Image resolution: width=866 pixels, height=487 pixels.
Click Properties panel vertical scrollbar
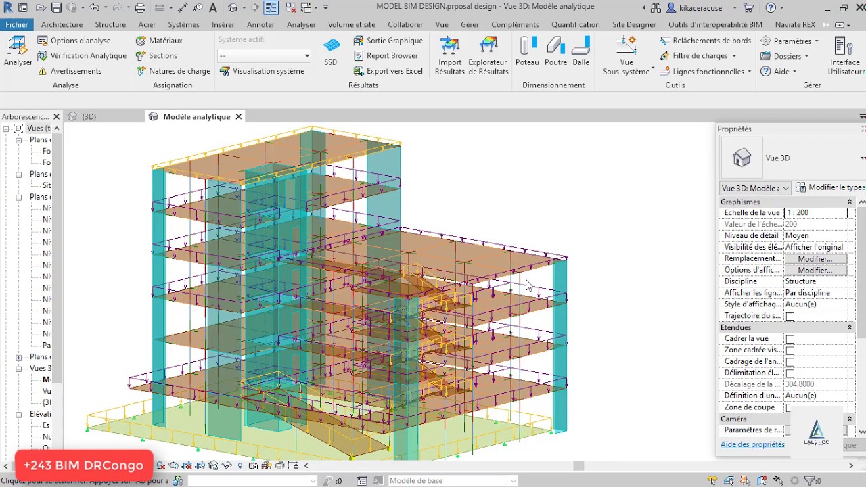[x=861, y=271]
